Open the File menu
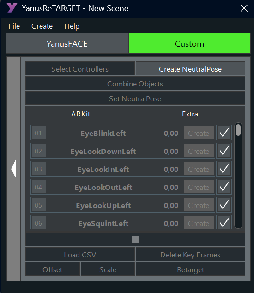 pyautogui.click(x=14, y=26)
